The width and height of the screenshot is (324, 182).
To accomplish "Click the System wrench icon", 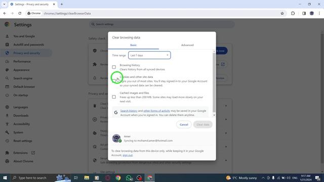I will pos(7,132).
